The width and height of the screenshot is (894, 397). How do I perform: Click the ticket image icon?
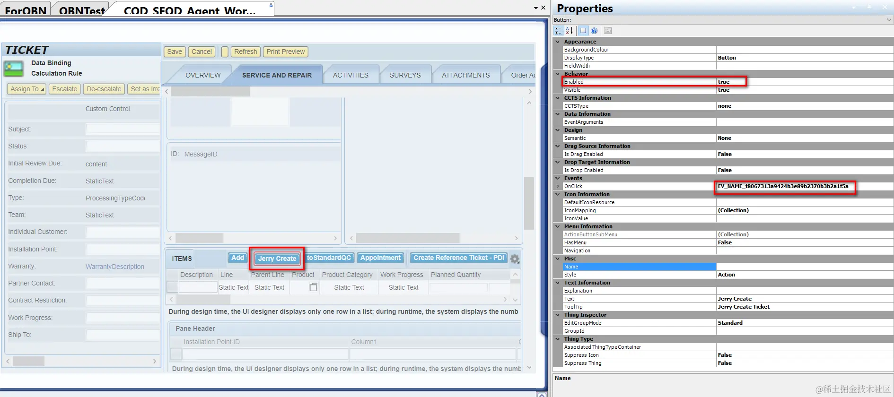pos(14,69)
